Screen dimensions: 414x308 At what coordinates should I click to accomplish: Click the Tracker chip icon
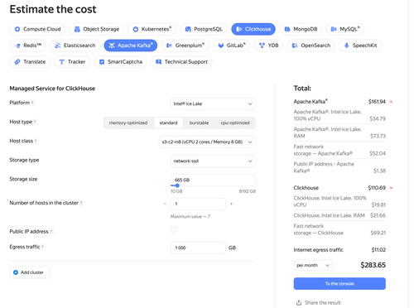coord(62,62)
